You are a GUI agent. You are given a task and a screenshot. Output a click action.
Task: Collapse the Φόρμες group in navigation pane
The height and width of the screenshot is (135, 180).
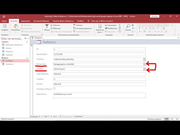27,58
